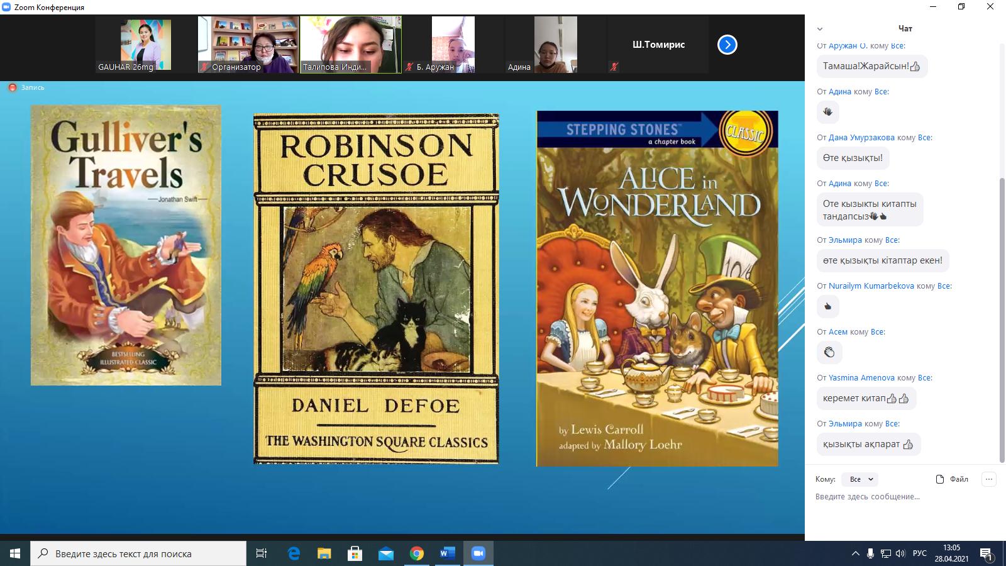1006x566 pixels.
Task: Select Адина participant video
Action: tap(555, 45)
